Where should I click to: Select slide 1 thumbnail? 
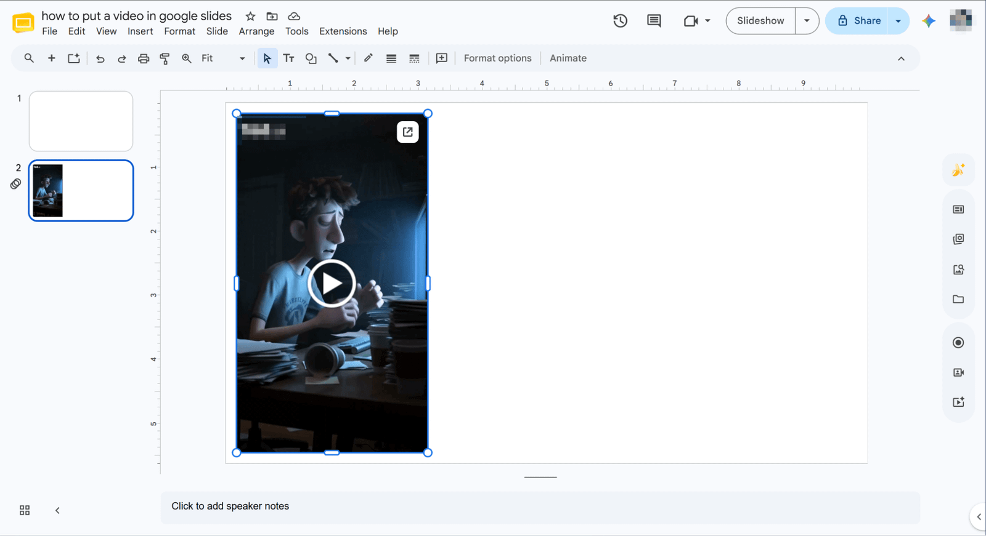(81, 121)
